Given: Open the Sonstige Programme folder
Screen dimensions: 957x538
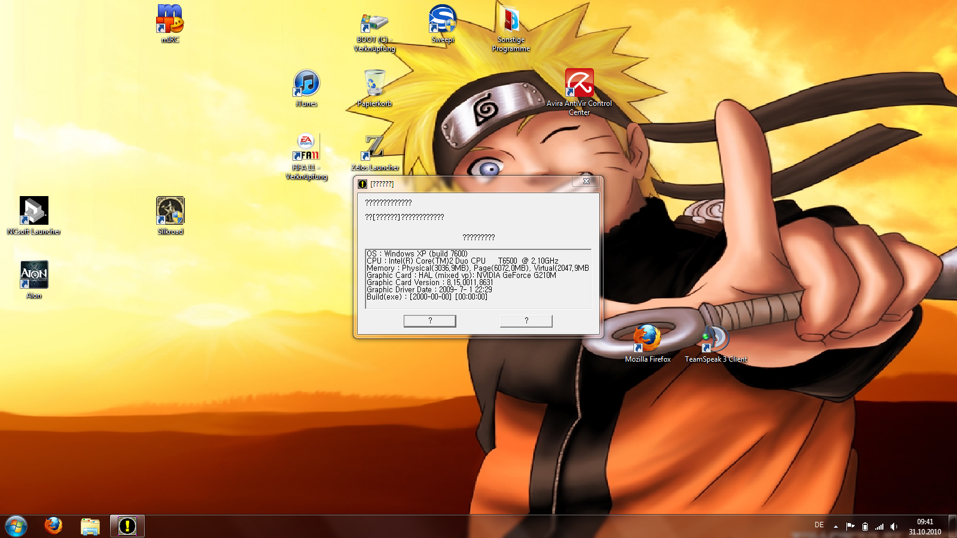Looking at the screenshot, I should pyautogui.click(x=511, y=20).
